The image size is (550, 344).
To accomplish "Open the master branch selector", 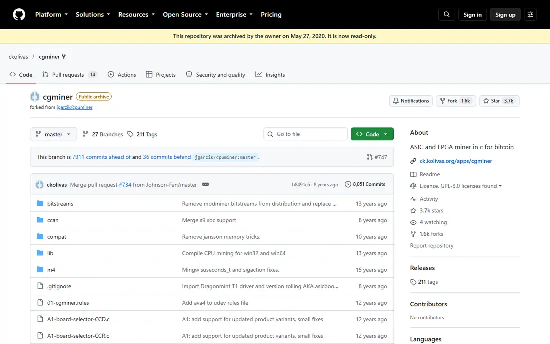I will tap(53, 134).
